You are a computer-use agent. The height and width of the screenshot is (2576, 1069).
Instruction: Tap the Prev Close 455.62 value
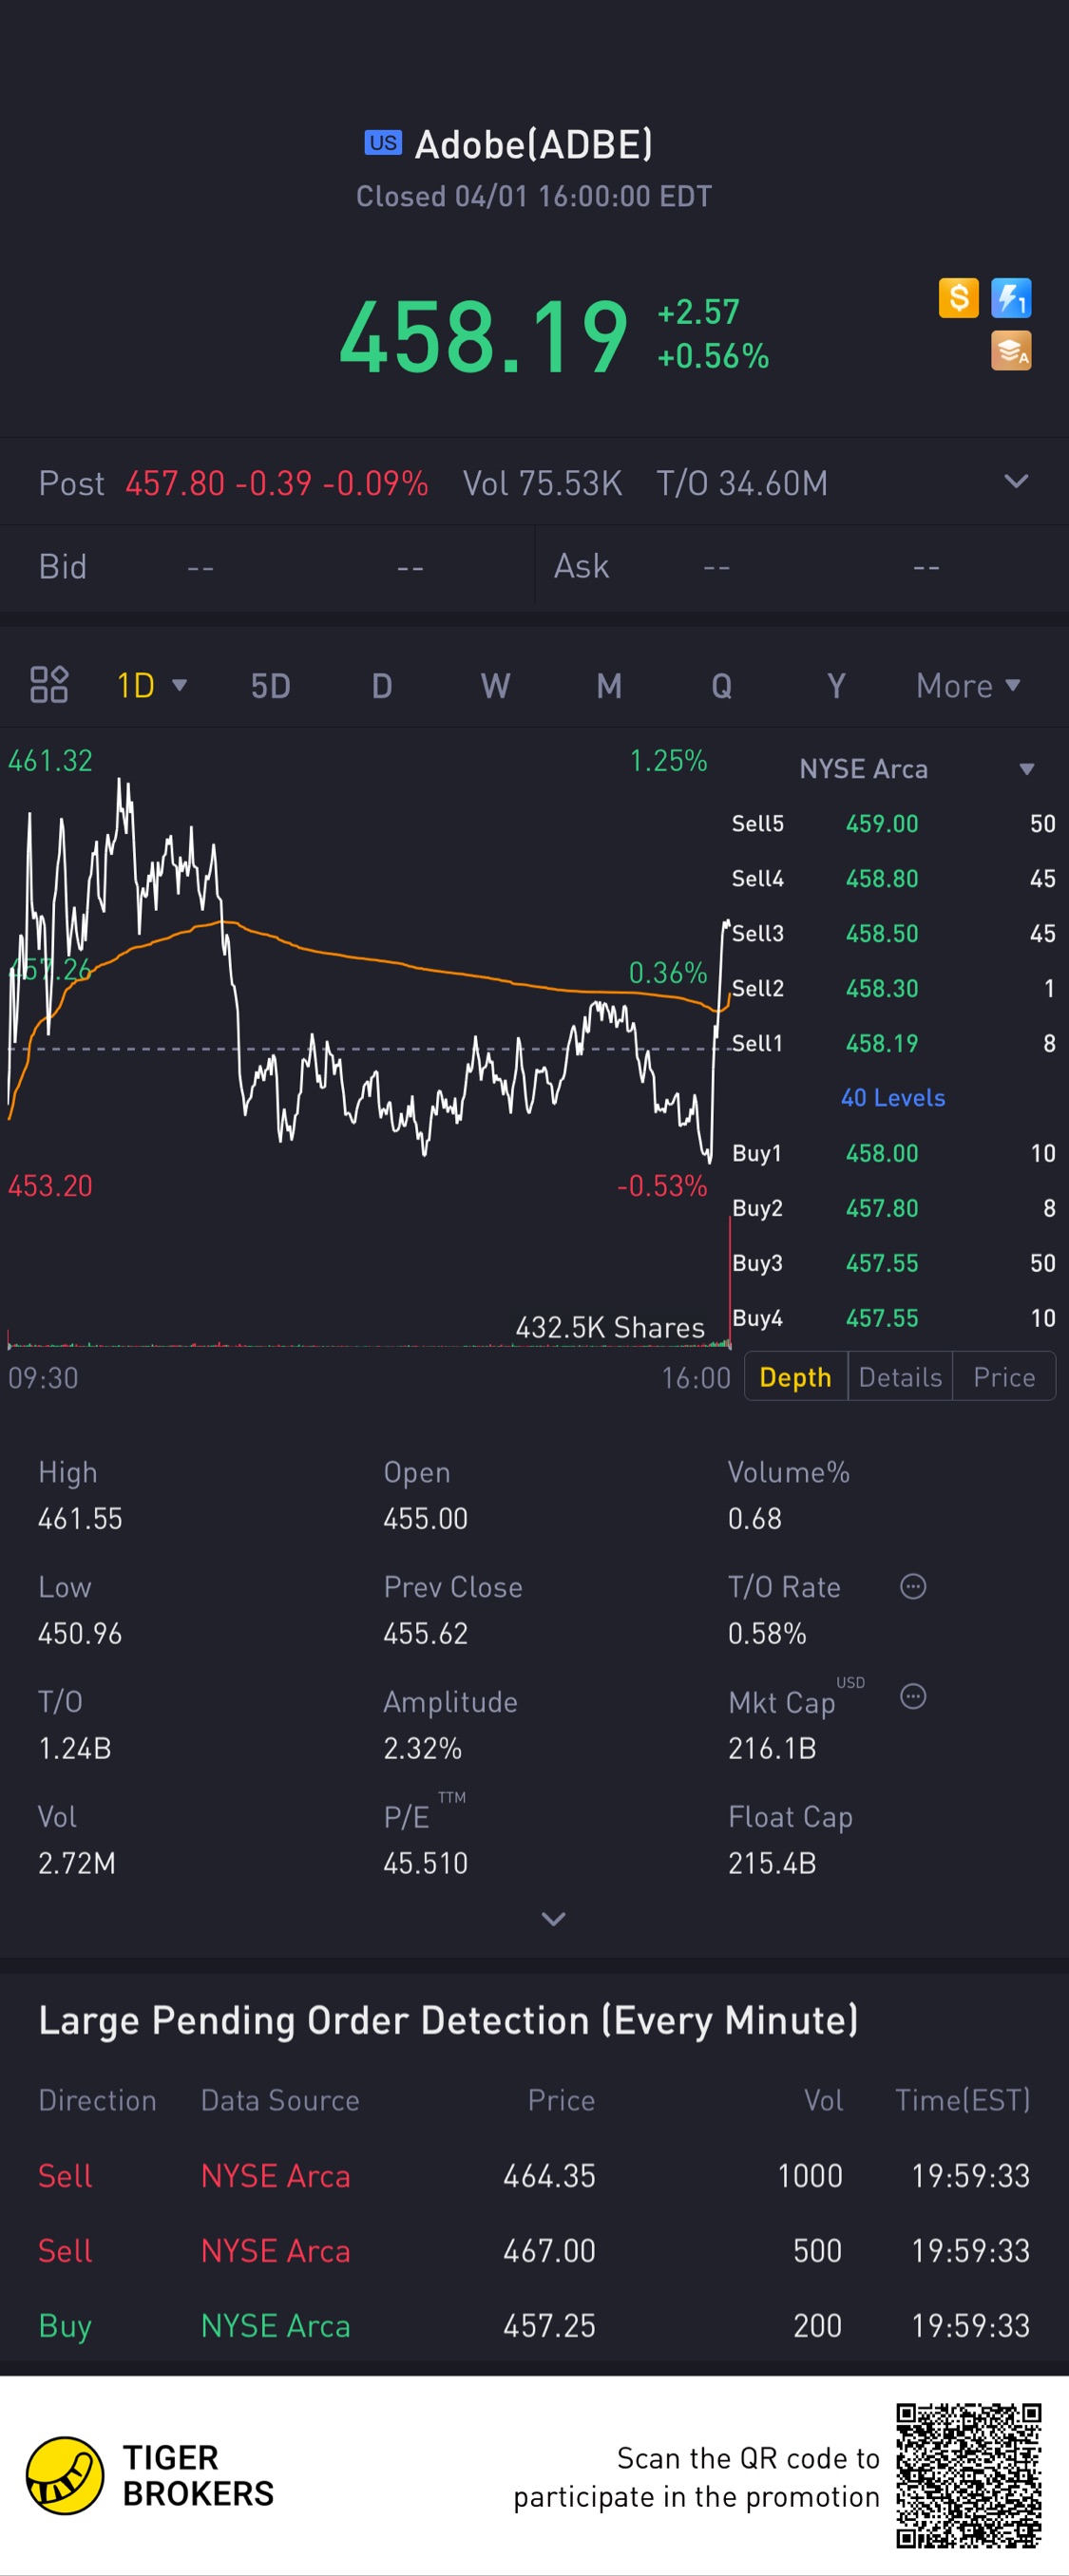pos(426,1634)
